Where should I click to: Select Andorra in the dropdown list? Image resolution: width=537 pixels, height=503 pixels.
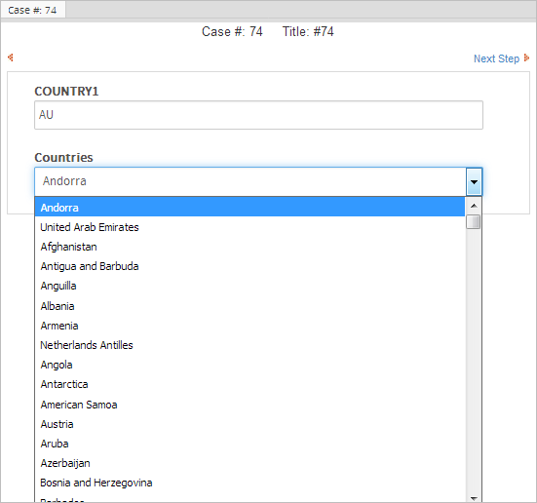(x=249, y=208)
